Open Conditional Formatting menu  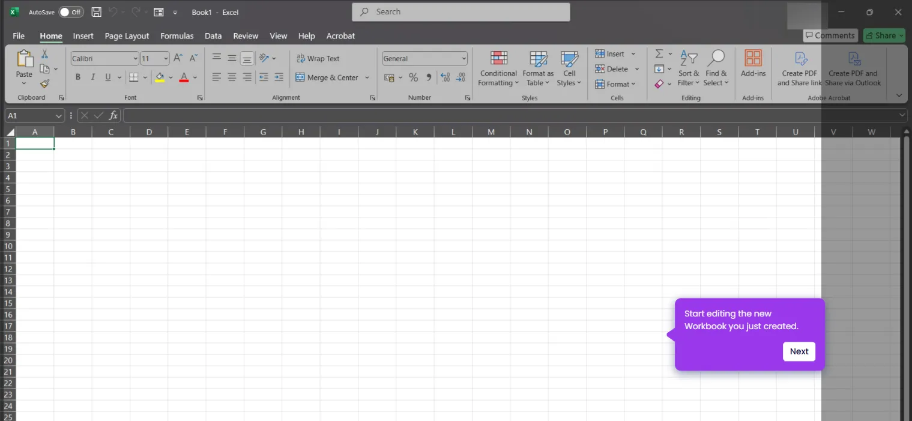[498, 68]
